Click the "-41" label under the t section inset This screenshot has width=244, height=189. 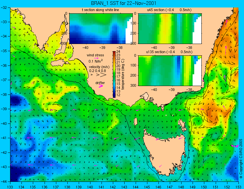click(x=68, y=48)
